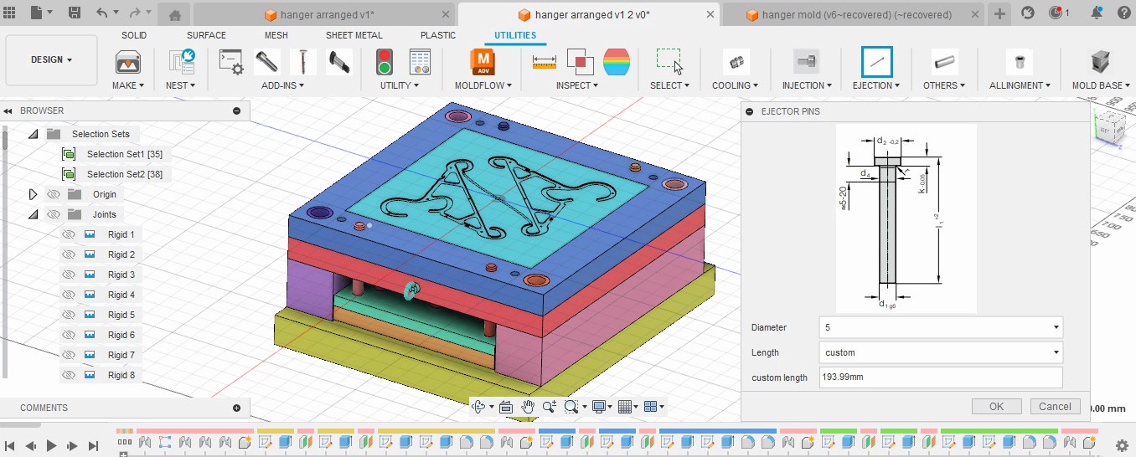Select the Pan hand tool
This screenshot has height=457, width=1136.
click(528, 407)
